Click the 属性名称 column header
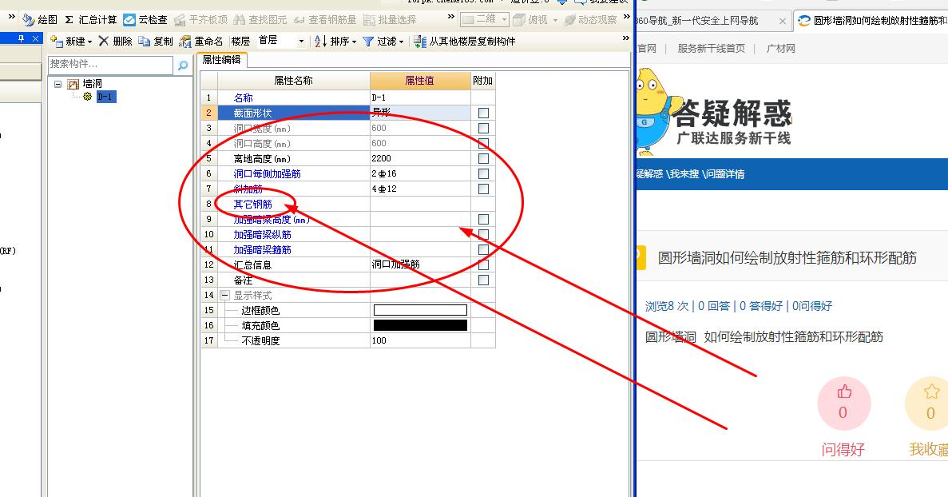The height and width of the screenshot is (497, 948). pos(293,81)
